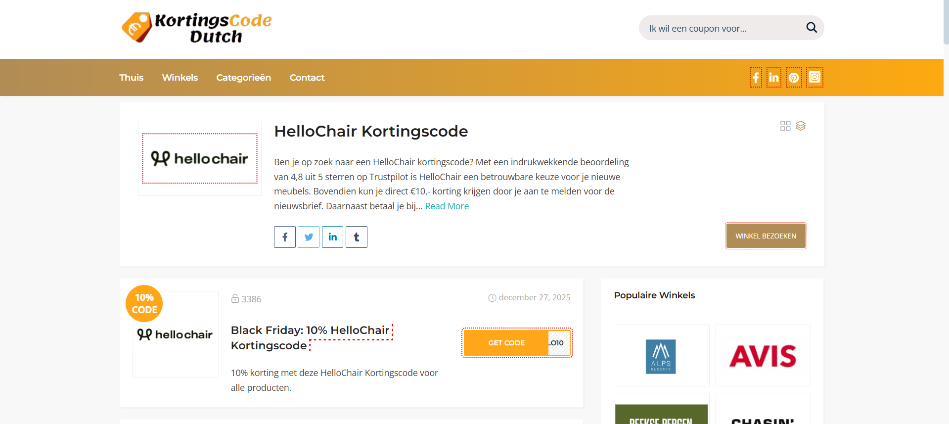Go to Thuis menu item
Viewport: 949px width, 424px height.
tap(131, 78)
